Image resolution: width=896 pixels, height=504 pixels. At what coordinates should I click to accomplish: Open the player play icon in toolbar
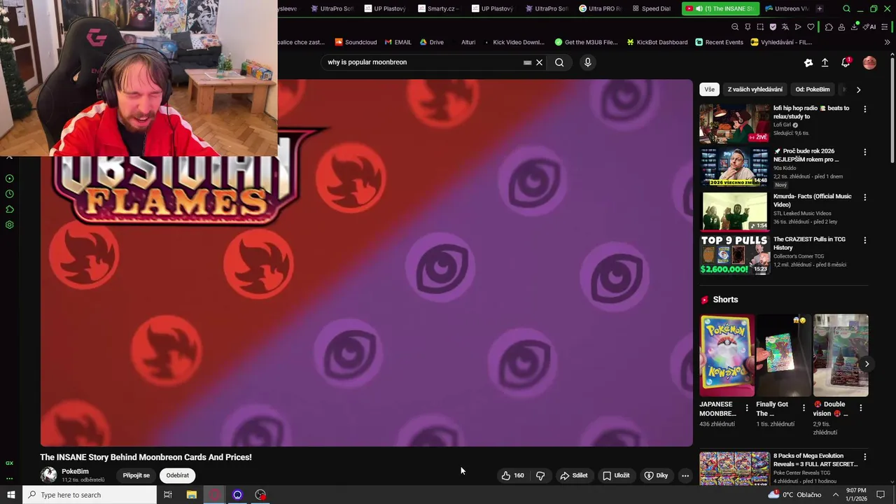click(x=798, y=27)
